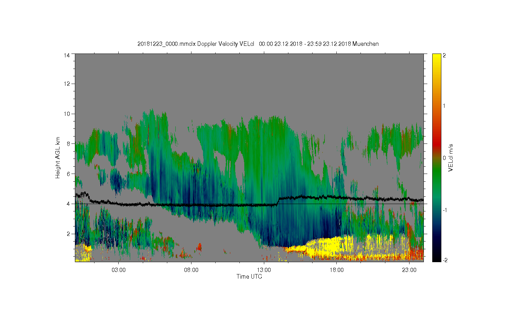Click the colorbar '0' tick label
The height and width of the screenshot is (315, 525).
tap(444, 158)
